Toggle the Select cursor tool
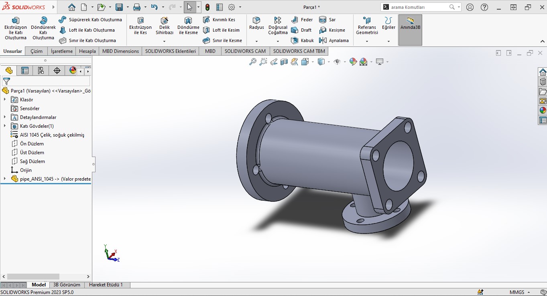 [x=189, y=7]
